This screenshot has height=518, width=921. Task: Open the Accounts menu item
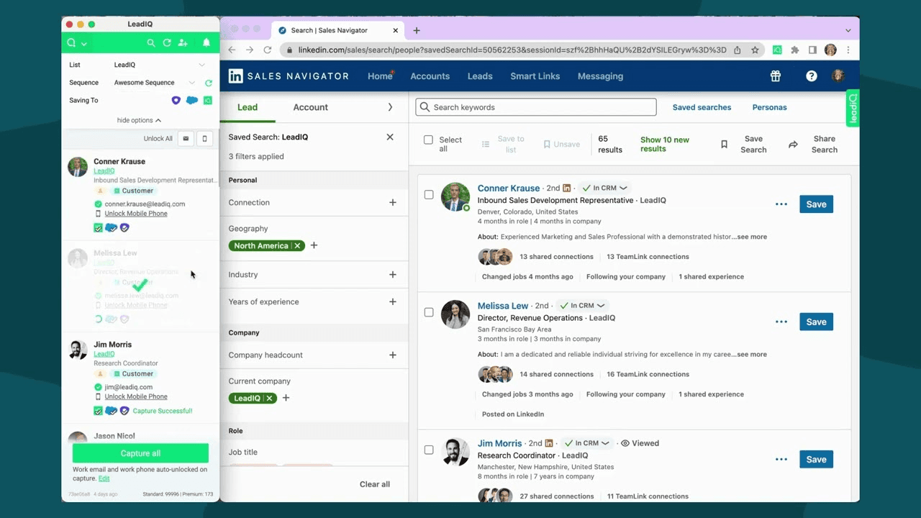(430, 76)
